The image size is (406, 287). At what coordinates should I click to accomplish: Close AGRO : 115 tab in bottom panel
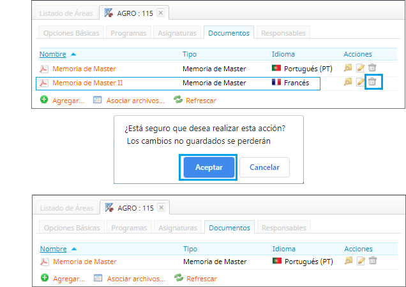coord(161,207)
